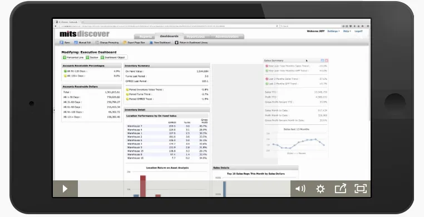Click the Inventory Summary panel header
The height and width of the screenshot is (217, 424).
pyautogui.click(x=167, y=66)
